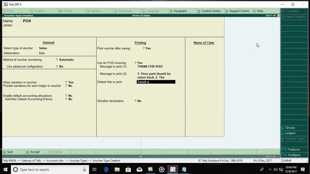Open Ledgers from right sidebar
310x174 pixels.
point(289,133)
